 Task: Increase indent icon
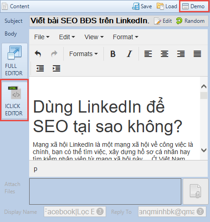coord(56,68)
